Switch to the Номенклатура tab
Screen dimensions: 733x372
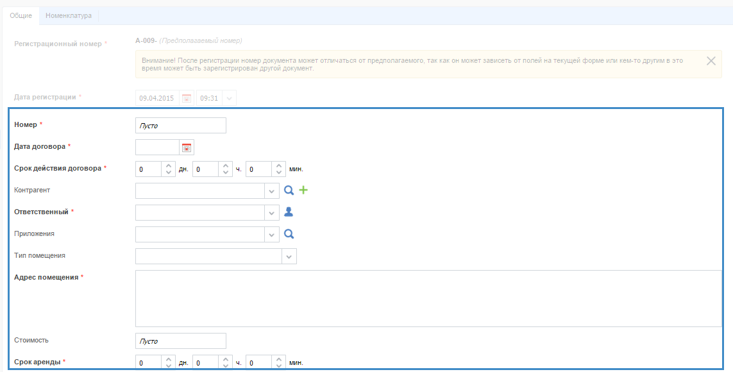69,15
